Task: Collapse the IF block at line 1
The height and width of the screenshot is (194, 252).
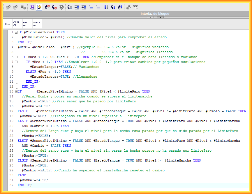Action: [16, 32]
